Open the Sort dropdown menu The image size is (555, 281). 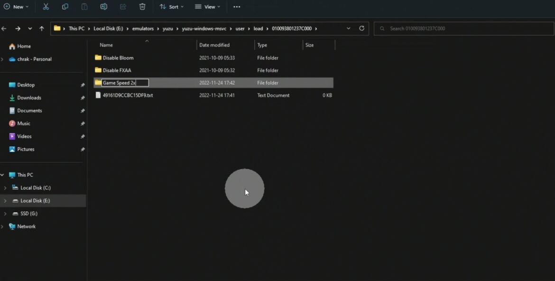point(171,7)
